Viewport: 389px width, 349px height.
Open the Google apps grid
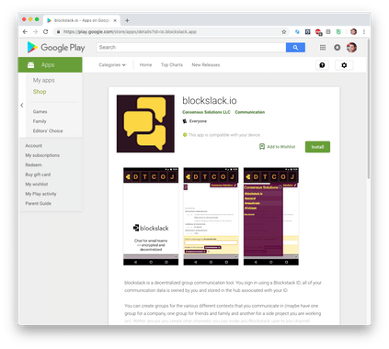point(323,48)
